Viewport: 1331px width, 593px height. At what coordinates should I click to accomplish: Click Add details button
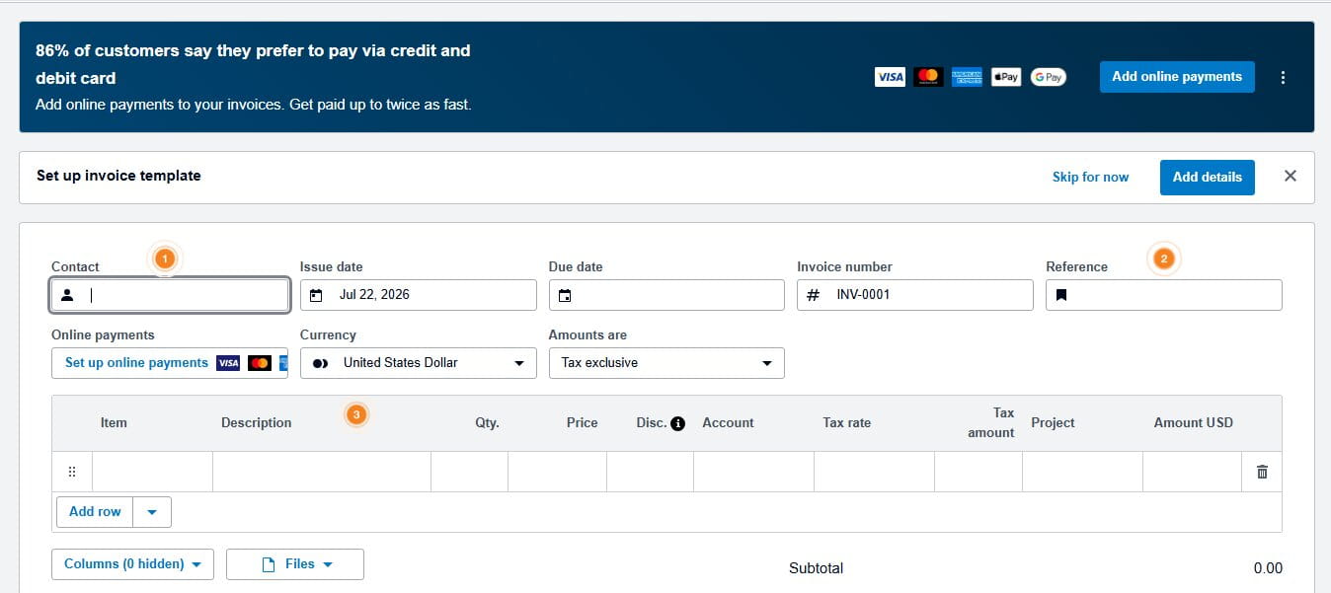(1207, 177)
